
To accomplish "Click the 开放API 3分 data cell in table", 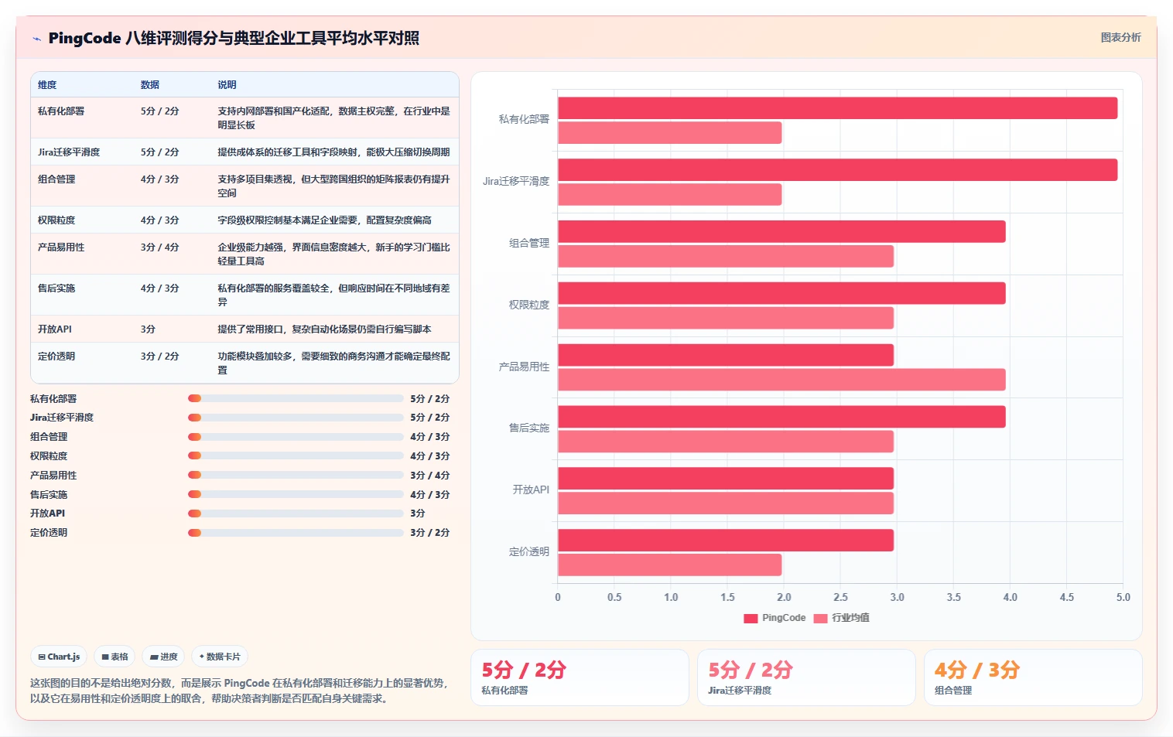I will [x=148, y=329].
